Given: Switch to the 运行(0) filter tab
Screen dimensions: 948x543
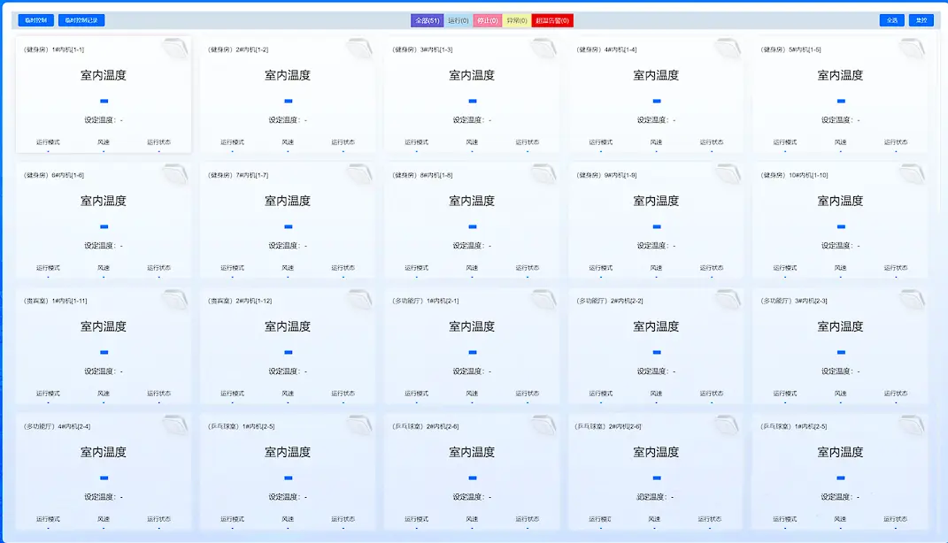Looking at the screenshot, I should pyautogui.click(x=458, y=20).
